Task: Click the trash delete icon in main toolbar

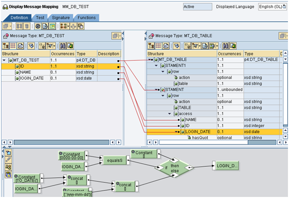Action: coord(27,27)
